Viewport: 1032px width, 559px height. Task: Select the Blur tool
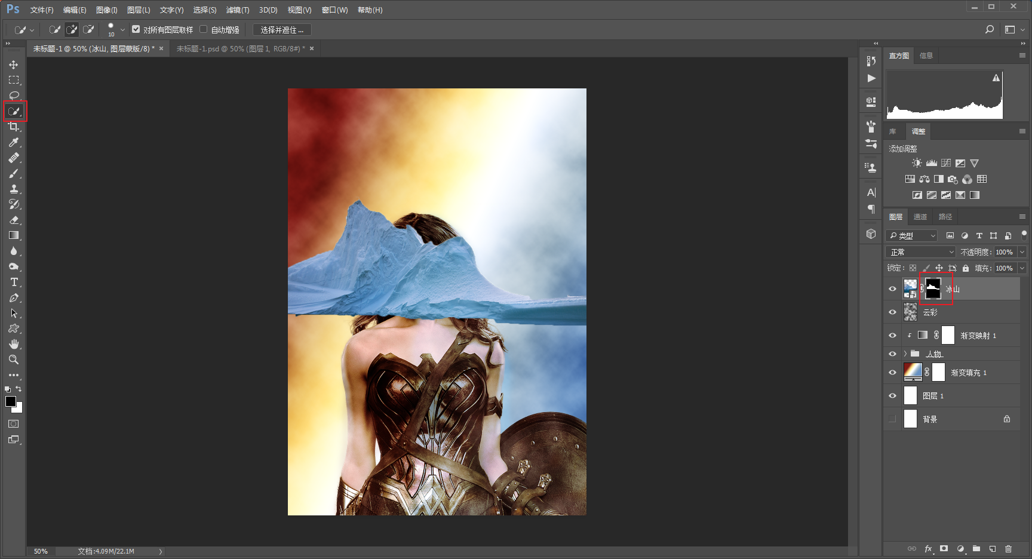click(14, 251)
